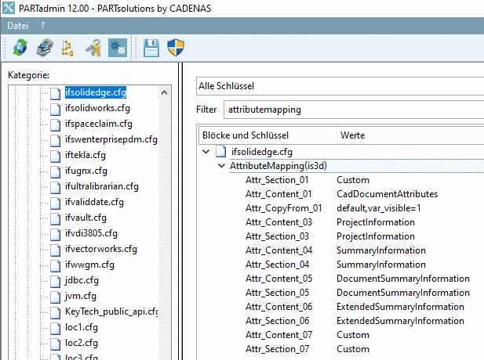Select the Attr_Section_01 key
This screenshot has width=484, height=360.
click(x=277, y=180)
